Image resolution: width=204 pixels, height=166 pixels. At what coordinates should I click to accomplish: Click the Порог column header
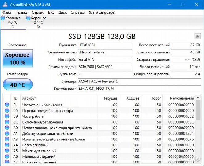152,98
